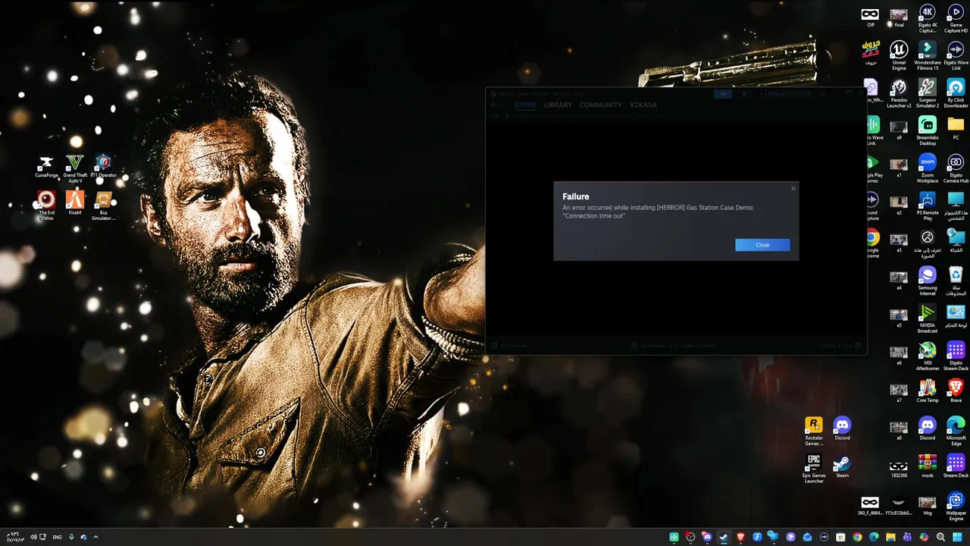Viewport: 970px width, 546px height.
Task: Open taskbar Search
Action: [x=940, y=537]
